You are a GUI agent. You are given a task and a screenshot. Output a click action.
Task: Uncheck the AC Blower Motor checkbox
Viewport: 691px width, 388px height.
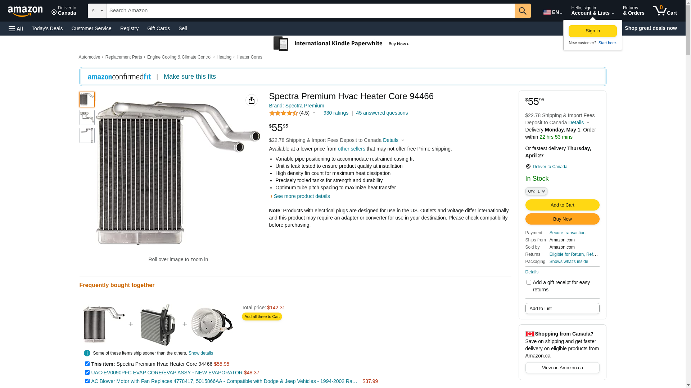87,381
